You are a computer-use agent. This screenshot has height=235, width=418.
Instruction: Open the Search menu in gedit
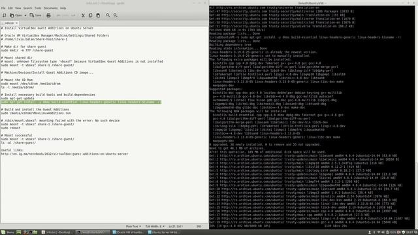point(27,8)
